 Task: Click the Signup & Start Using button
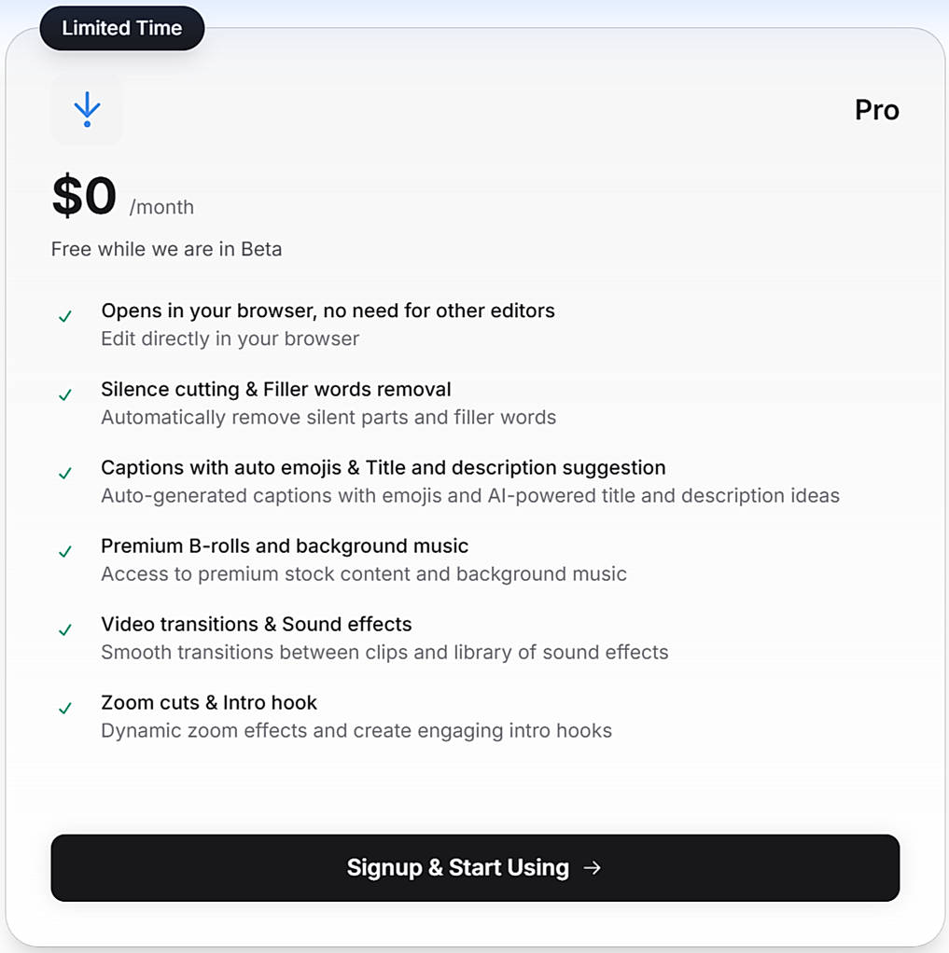click(474, 868)
